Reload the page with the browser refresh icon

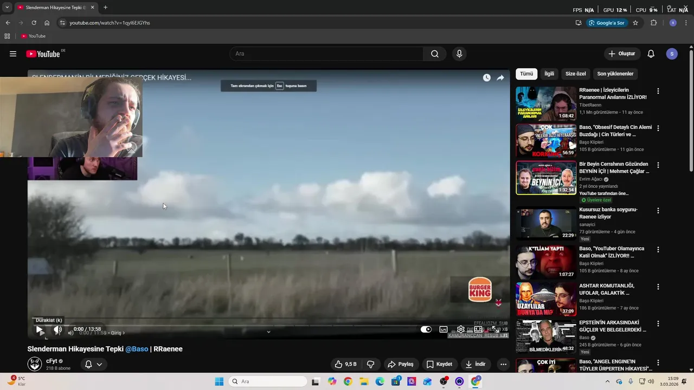[34, 23]
